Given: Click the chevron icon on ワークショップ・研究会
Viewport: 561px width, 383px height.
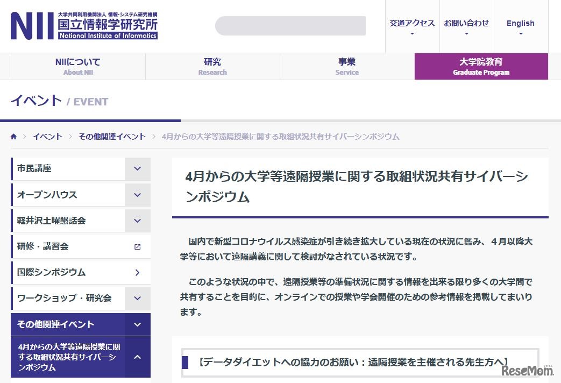Looking at the screenshot, I should point(138,298).
